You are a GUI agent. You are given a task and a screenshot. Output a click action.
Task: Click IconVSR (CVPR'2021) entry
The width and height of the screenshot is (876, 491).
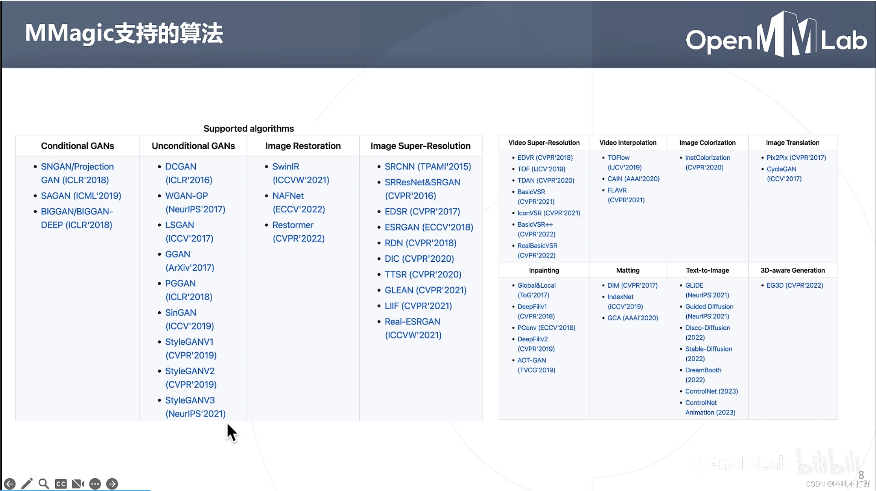click(549, 213)
